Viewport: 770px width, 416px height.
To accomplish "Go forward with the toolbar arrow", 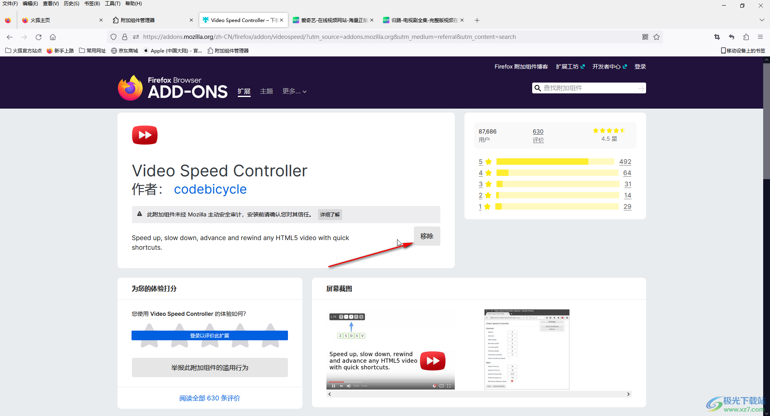I will 24,37.
